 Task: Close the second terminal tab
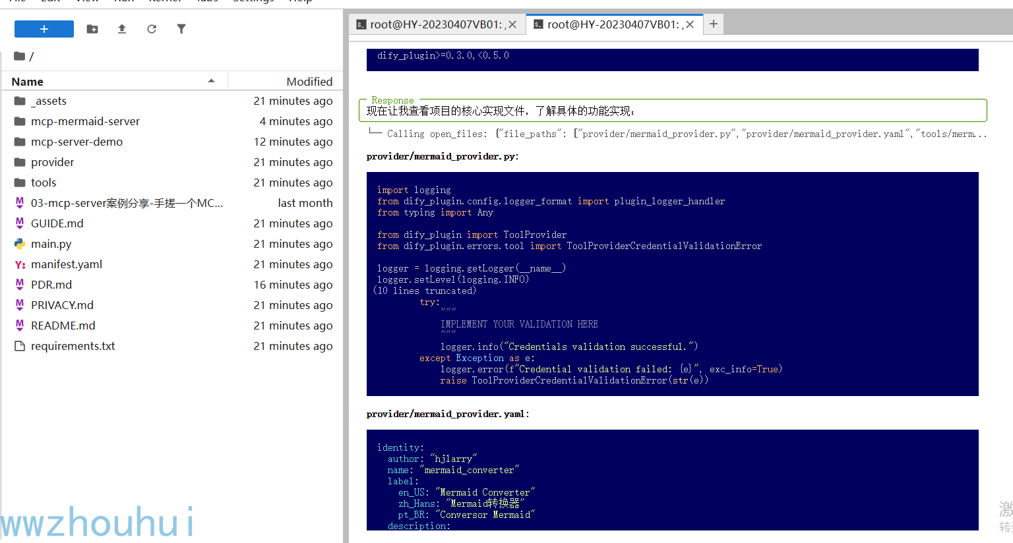click(x=690, y=24)
